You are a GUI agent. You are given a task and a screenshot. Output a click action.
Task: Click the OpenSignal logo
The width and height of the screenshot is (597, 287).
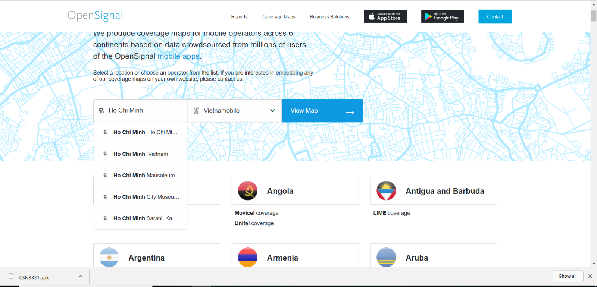pos(95,16)
